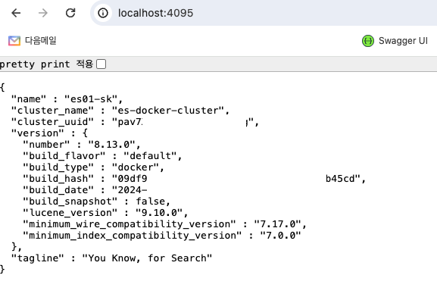Click the "build_hash" key
Screen dimensions: 437x300
58,179
